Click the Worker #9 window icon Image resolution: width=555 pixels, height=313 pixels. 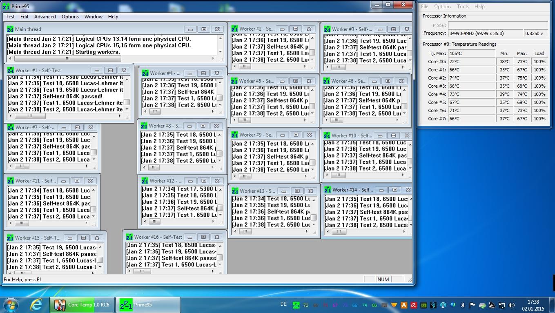coord(234,135)
